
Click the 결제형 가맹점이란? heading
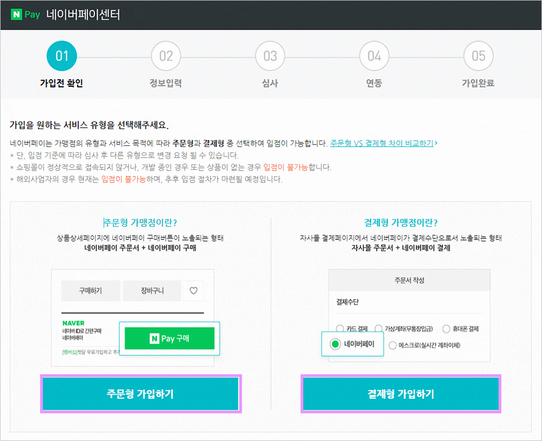pos(401,222)
